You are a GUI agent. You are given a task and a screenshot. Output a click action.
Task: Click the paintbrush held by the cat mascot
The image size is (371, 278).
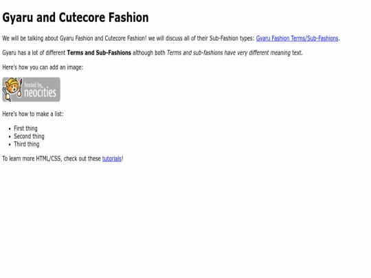click(20, 87)
